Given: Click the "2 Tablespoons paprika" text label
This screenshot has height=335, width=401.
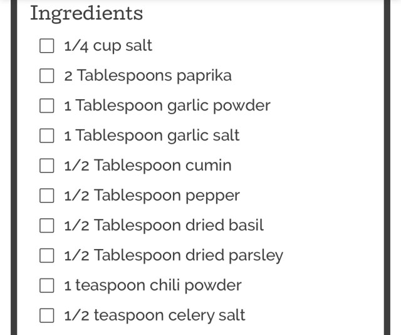Looking at the screenshot, I should pyautogui.click(x=147, y=76).
